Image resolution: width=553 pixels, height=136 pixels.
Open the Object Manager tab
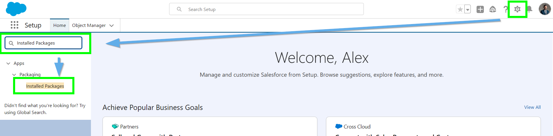[x=89, y=25]
